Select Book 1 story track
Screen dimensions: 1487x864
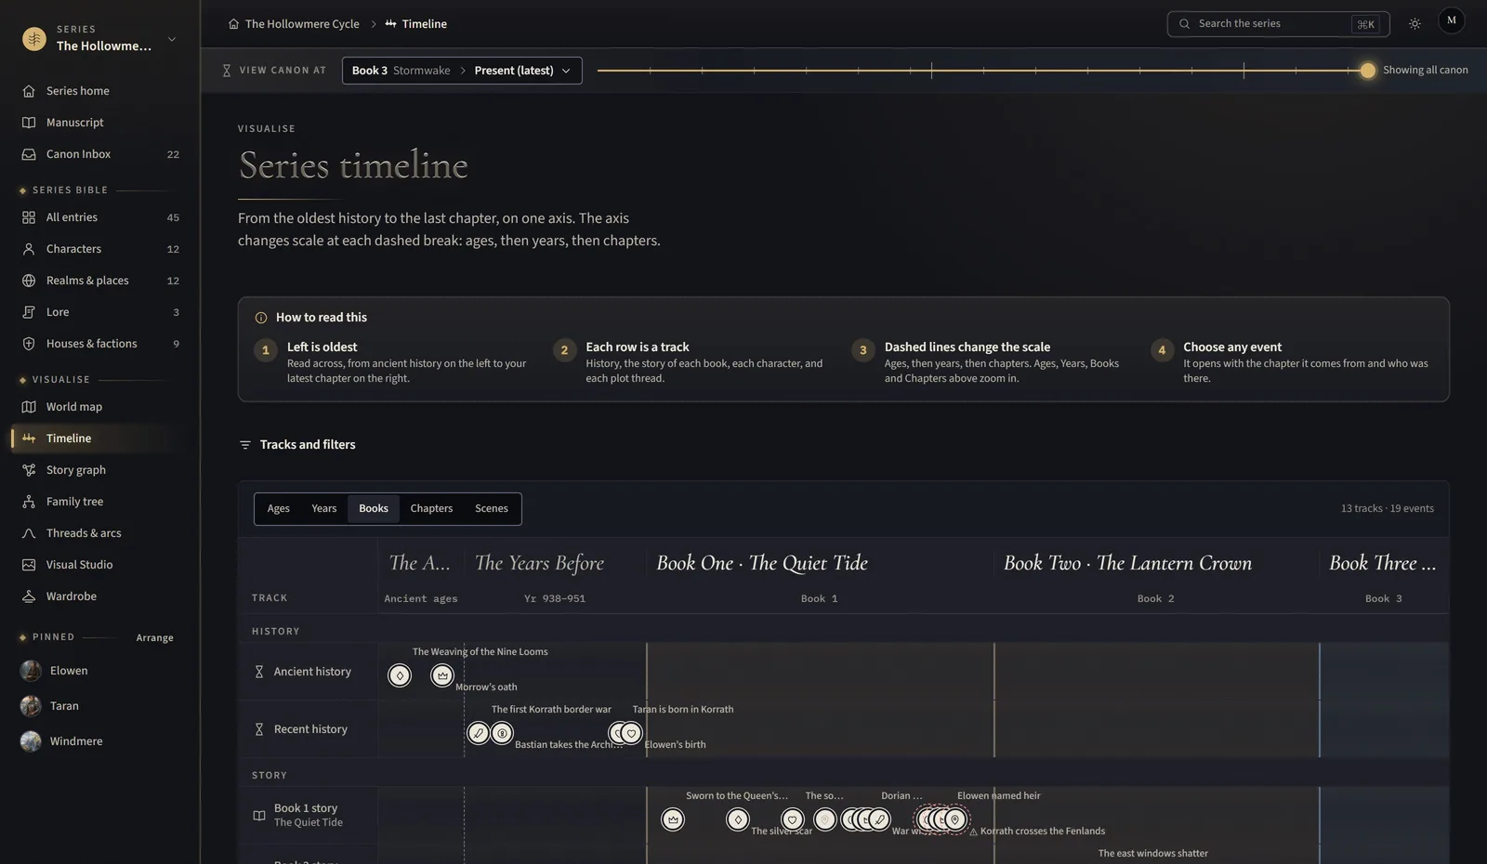(x=308, y=815)
